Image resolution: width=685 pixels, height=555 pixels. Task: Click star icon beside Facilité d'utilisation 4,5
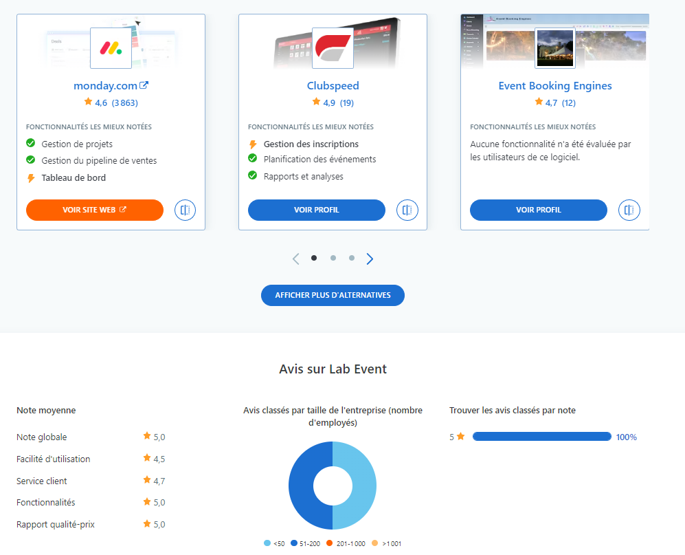[x=147, y=458]
